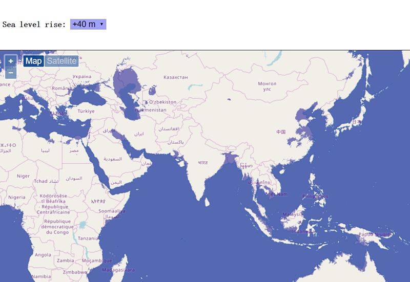Click the Soomaaliya label on the map
The height and width of the screenshot is (282, 410).
coord(112,211)
